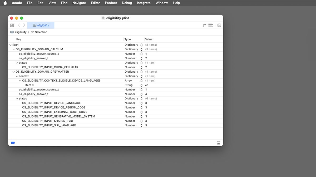Collapse the Root row
The width and height of the screenshot is (316, 177).
click(10, 45)
